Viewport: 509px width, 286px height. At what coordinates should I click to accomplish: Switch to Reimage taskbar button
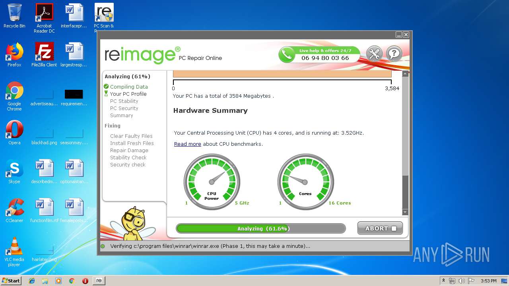(99, 280)
